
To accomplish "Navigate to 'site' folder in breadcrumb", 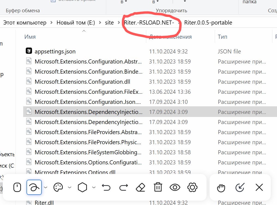I will click(x=109, y=23).
